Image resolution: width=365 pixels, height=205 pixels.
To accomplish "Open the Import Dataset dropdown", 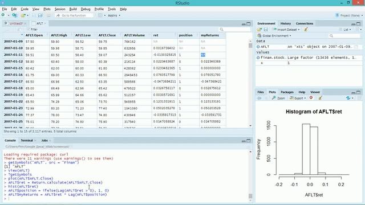I will (286, 30).
